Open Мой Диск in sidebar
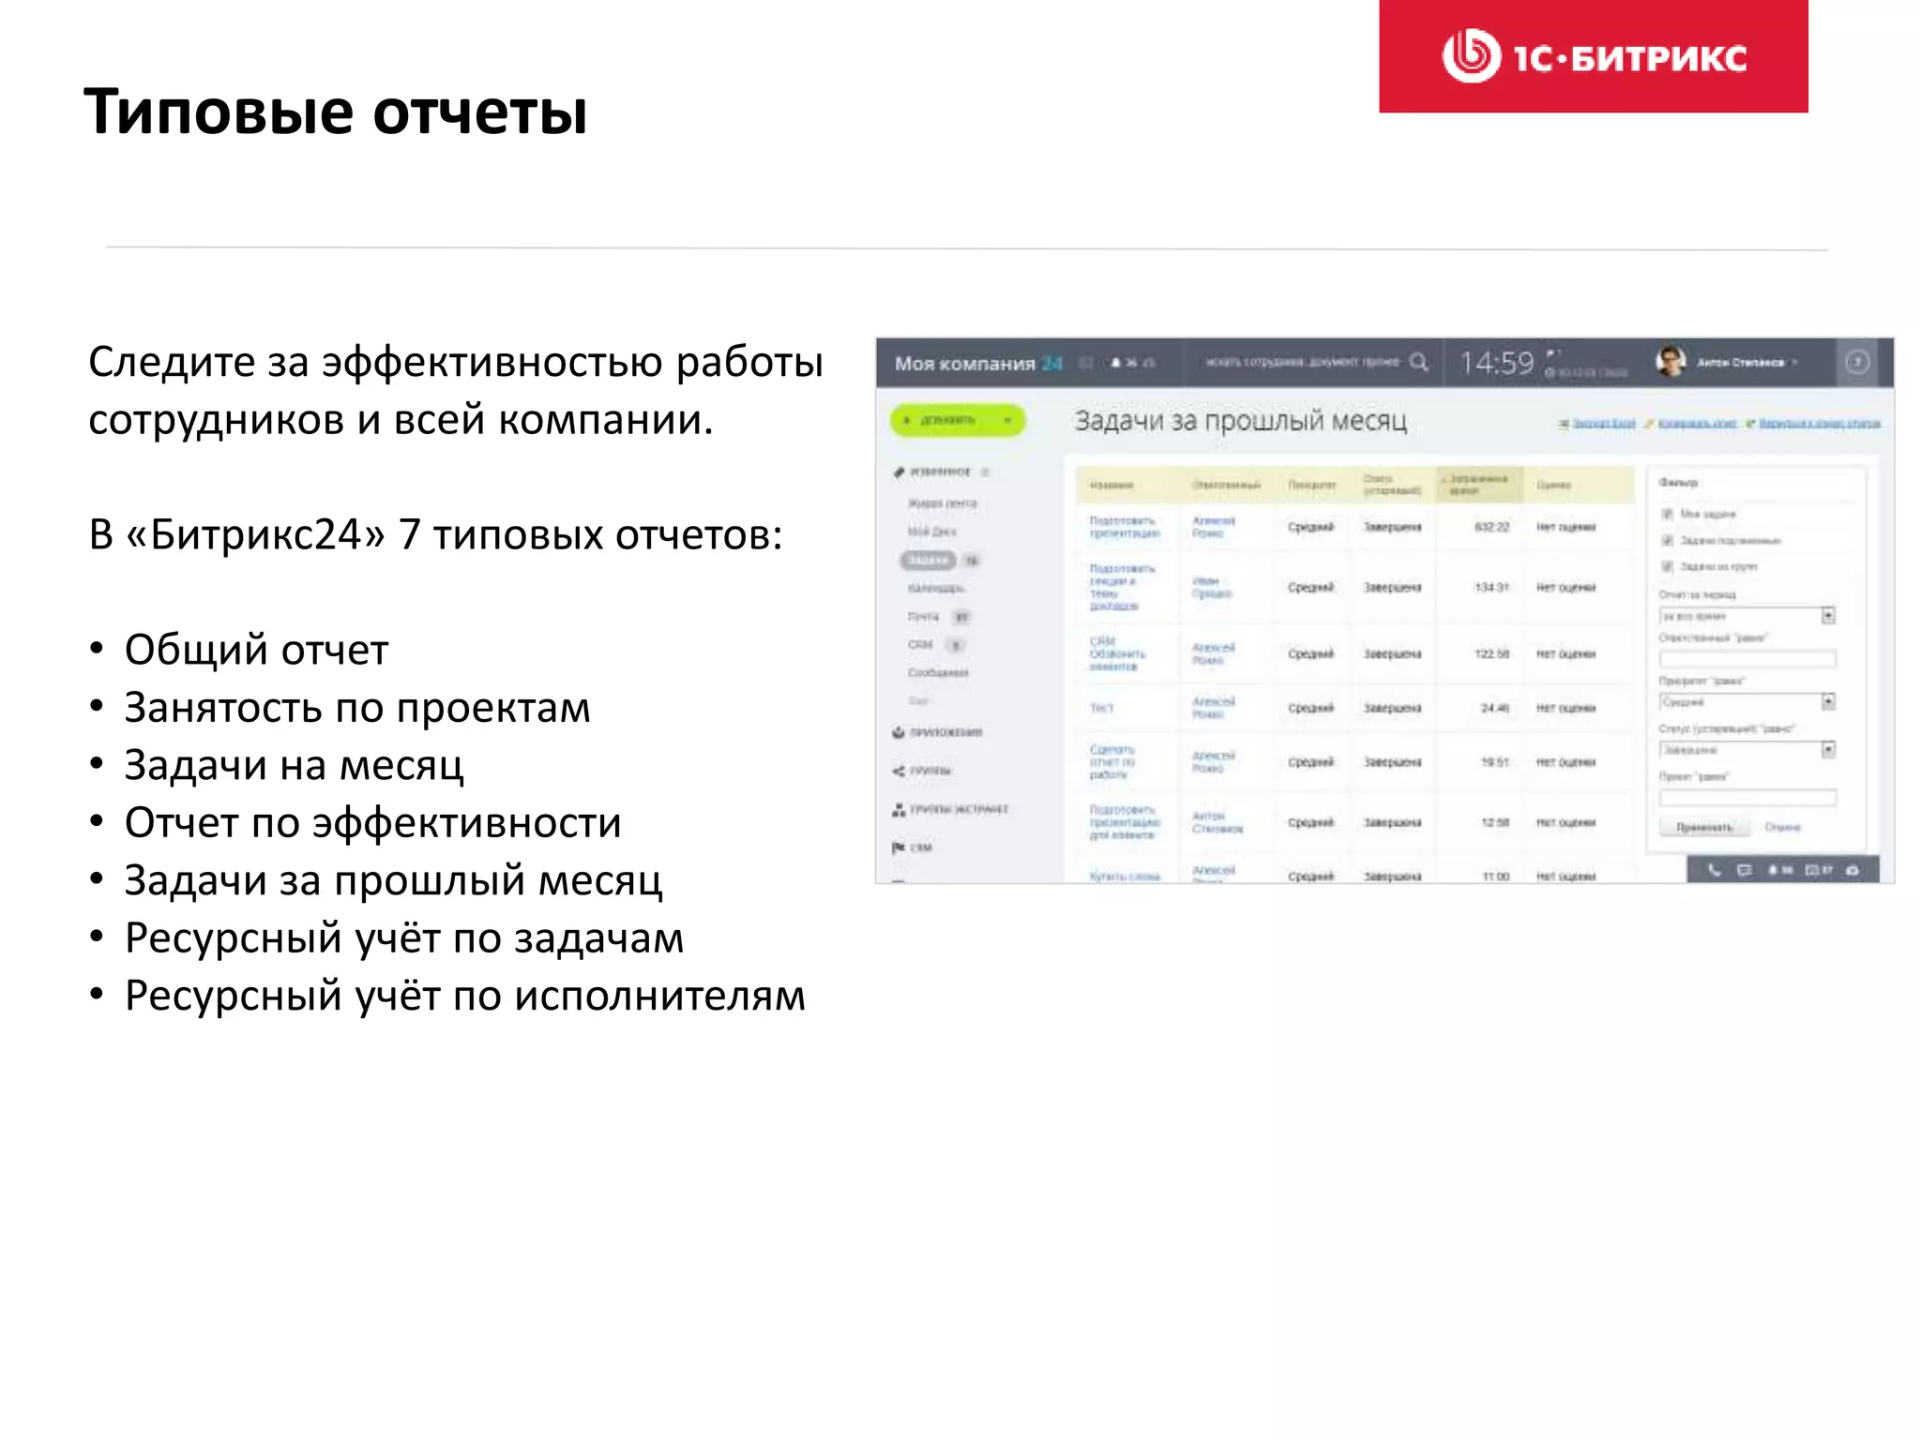Viewport: 1921px width, 1440px height. tap(931, 532)
